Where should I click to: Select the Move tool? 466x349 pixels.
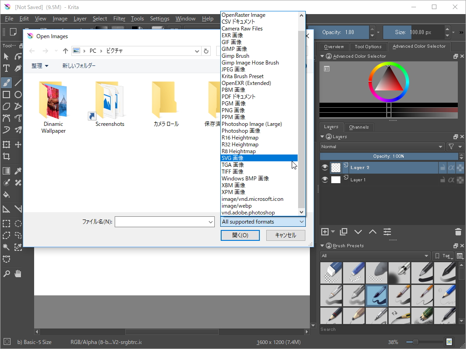[x=18, y=145]
